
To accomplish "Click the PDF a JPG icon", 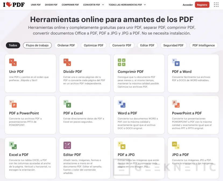I will 122,145.
